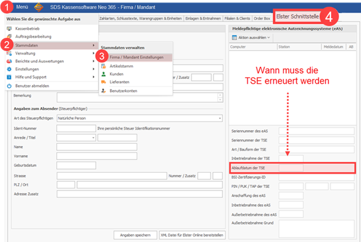Select Firma / Mandant Einstellungen menu entry

coord(136,57)
